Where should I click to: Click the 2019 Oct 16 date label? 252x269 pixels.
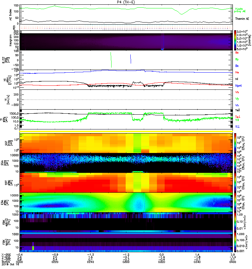pos(10,264)
